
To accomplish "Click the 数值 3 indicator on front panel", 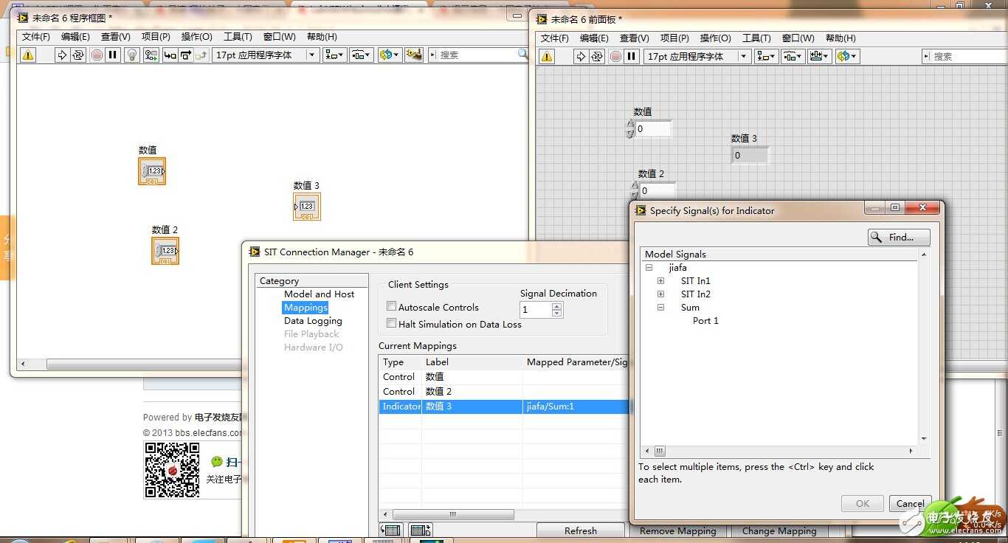I will tap(750, 156).
